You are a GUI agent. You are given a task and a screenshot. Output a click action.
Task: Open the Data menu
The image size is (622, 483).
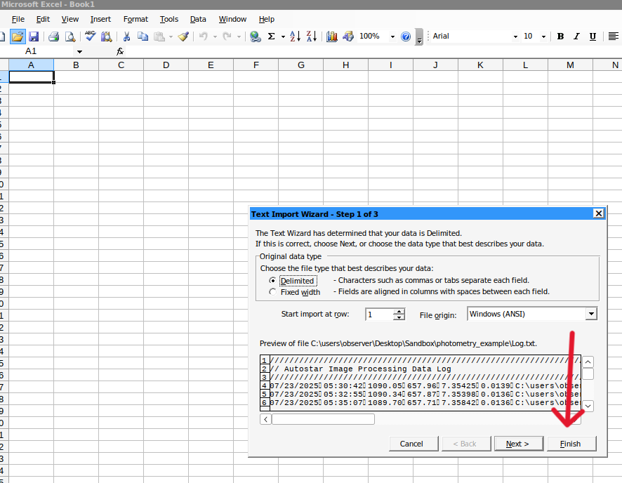(198, 19)
